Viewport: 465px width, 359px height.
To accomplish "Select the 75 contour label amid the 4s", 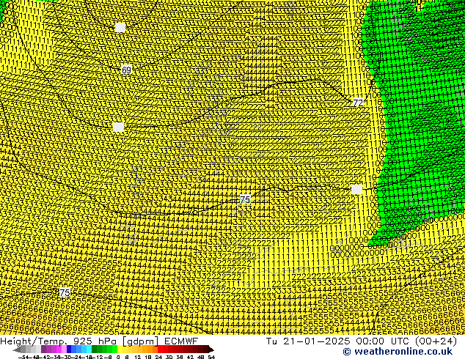I will coord(245,199).
